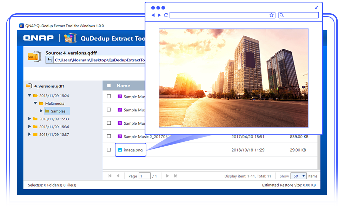The height and width of the screenshot is (210, 344).
Task: Click the page number input field
Action: [x=145, y=176]
